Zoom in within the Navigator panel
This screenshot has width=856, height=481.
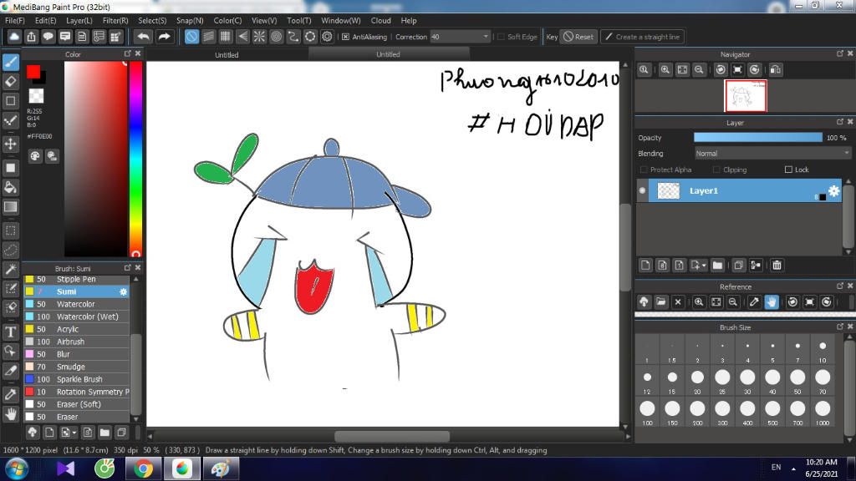[665, 70]
